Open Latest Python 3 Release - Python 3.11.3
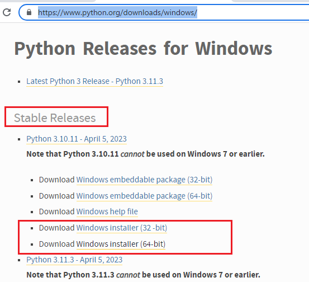The image size is (309, 282). click(x=95, y=81)
